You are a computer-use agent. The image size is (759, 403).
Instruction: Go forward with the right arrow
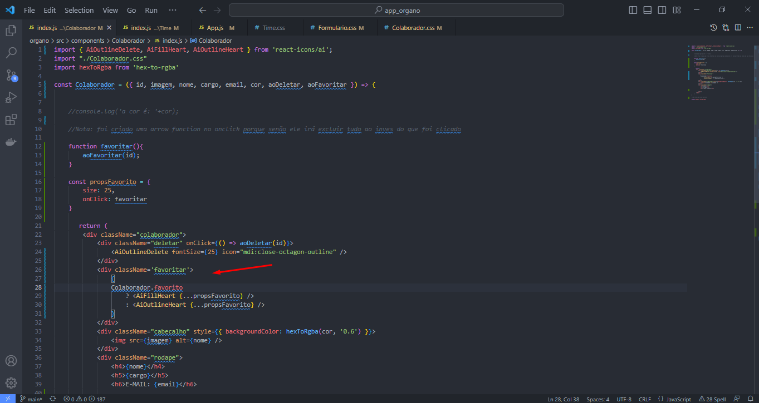[217, 10]
